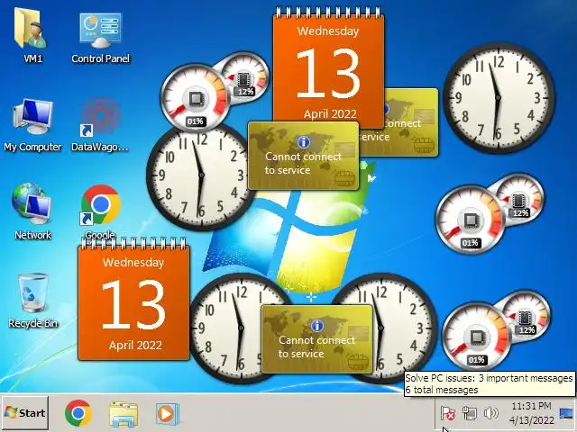Image resolution: width=577 pixels, height=432 pixels.
Task: Open the Action Center flag tray icon
Action: click(x=448, y=413)
